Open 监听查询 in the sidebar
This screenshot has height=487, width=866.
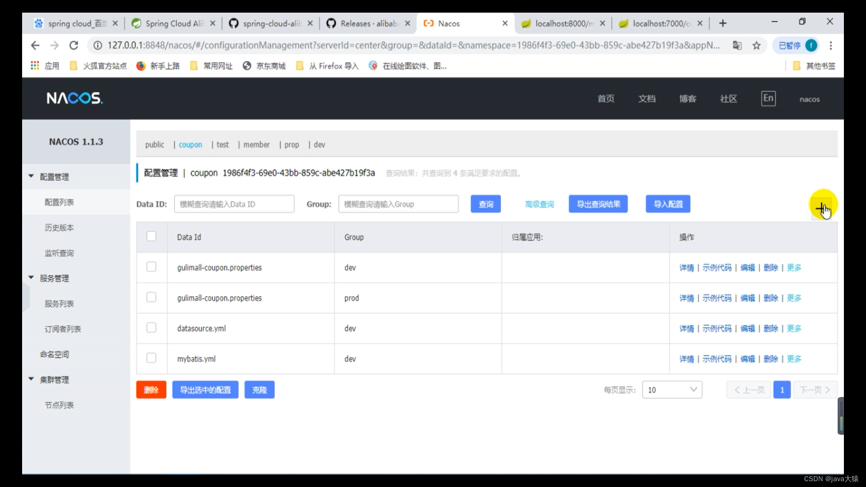59,253
